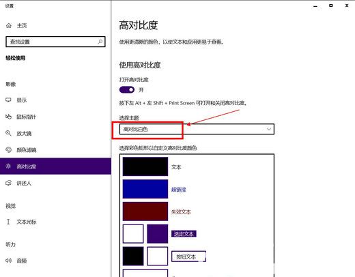This screenshot has height=277, width=355.
Task: Turn off the 打开高对比度 toggle
Action: 127,90
